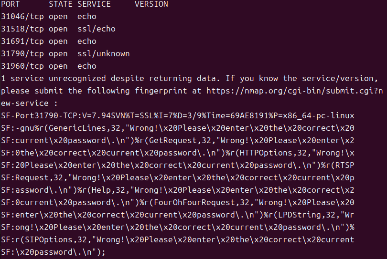The height and width of the screenshot is (259, 387).
Task: Click port 31790/tcp in the list
Action: tap(22, 54)
